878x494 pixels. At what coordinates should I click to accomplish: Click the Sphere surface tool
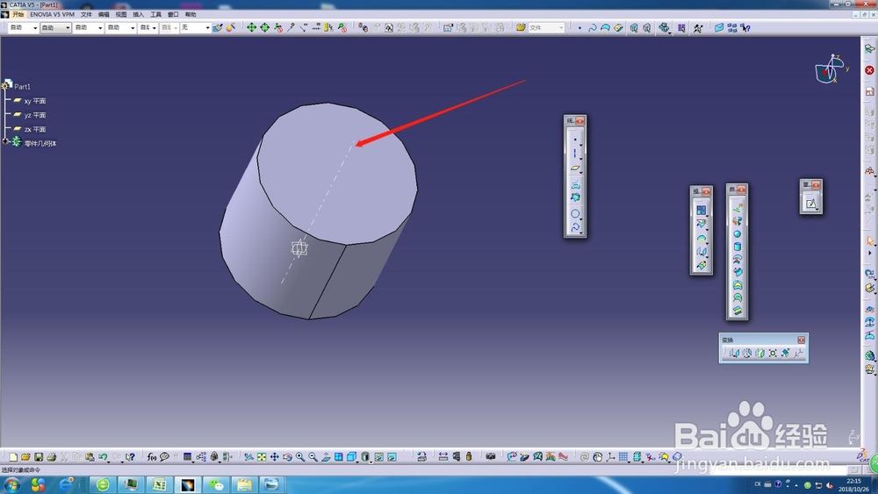(x=737, y=234)
